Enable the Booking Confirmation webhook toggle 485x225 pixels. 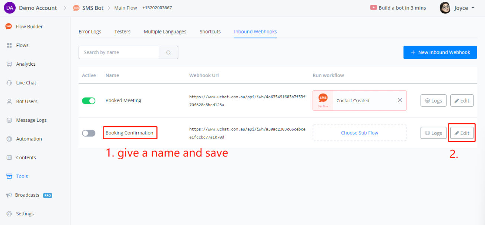(89, 133)
